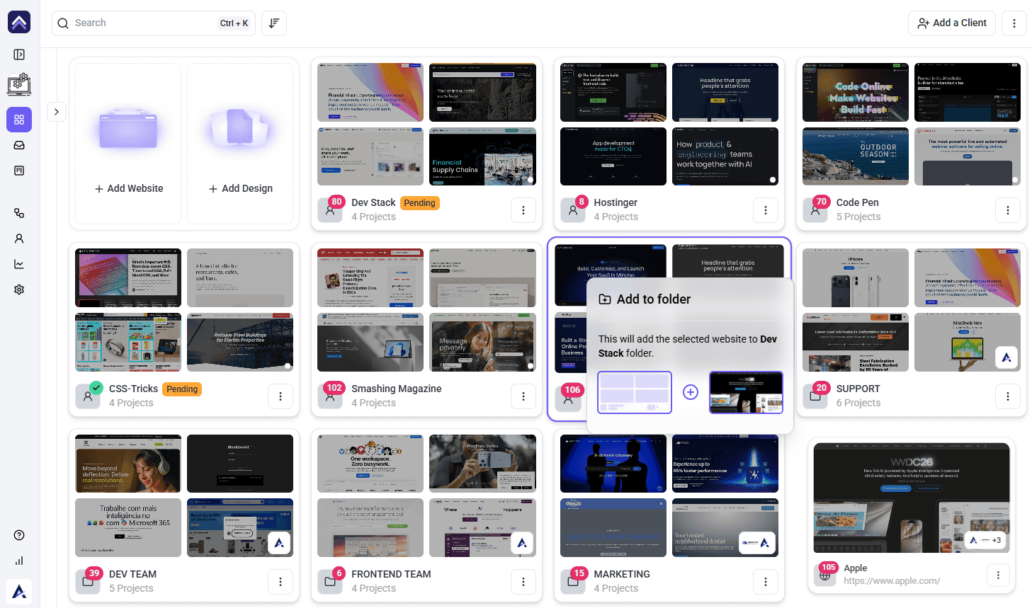1032x608 pixels.
Task: Open Code Pen three-dot menu
Action: [1008, 210]
